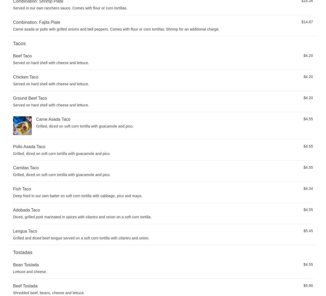
Task: Select the Beef Tostada item
Action: coord(163,288)
